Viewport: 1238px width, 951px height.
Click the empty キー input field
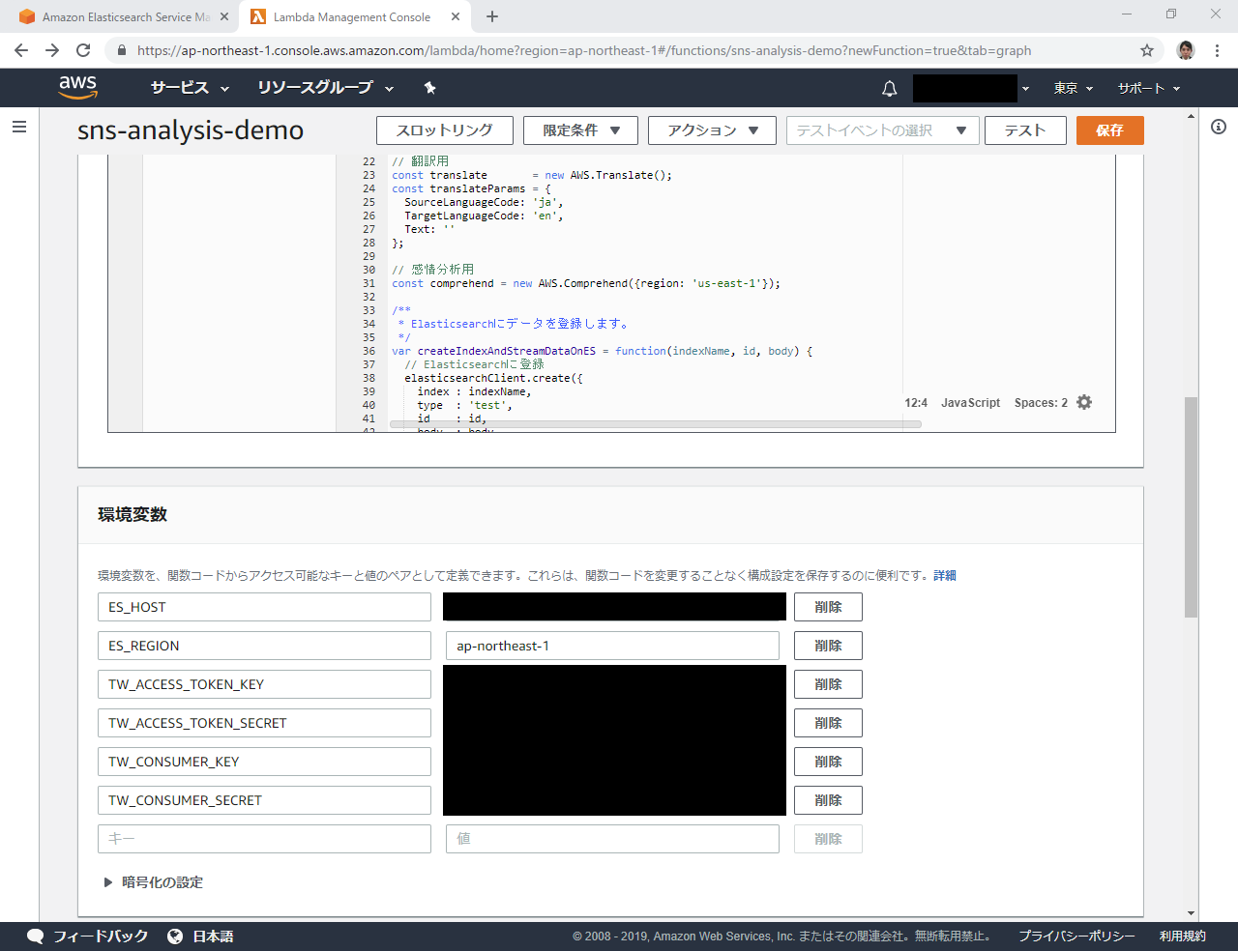click(264, 839)
